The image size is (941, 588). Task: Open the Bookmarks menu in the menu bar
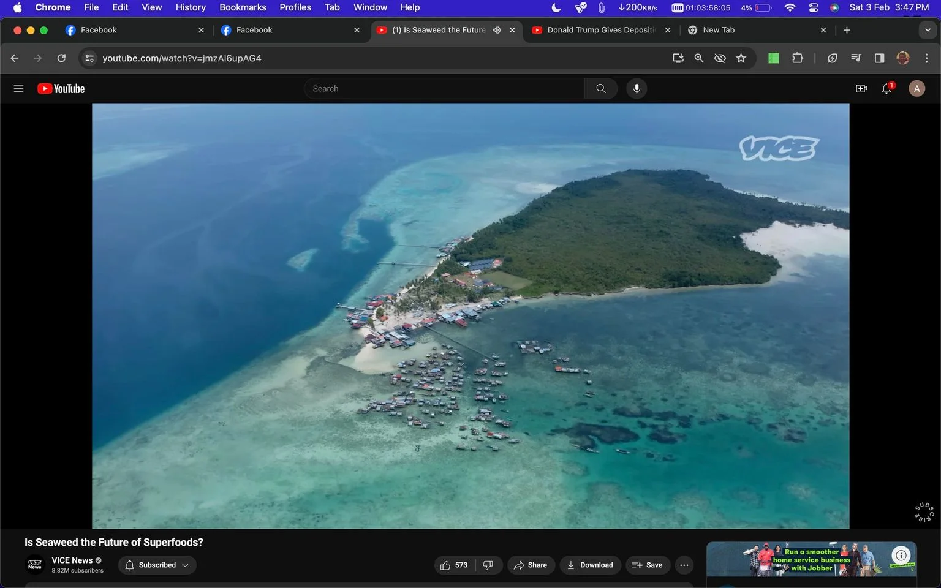pyautogui.click(x=243, y=7)
